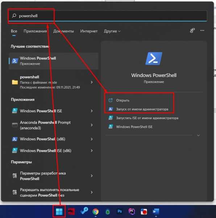Click Windows PowerShell (x86) icon
Image resolution: width=216 pixels, height=218 pixels.
(15, 139)
